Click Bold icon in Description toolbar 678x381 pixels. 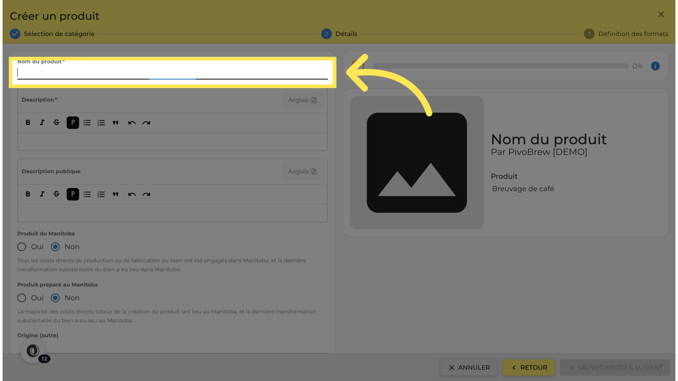(x=28, y=122)
